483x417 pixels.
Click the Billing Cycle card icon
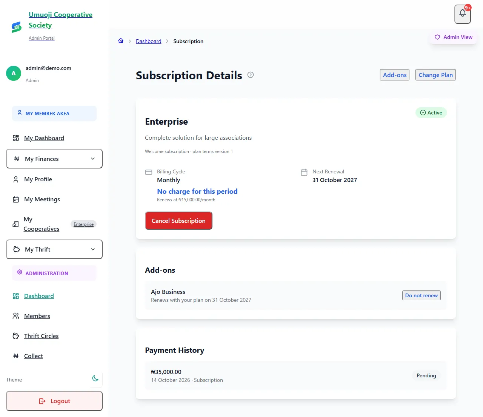pos(149,172)
